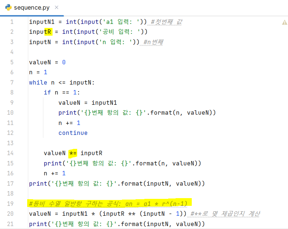Click the 'while' keyword
The width and height of the screenshot is (288, 229).
[38, 82]
